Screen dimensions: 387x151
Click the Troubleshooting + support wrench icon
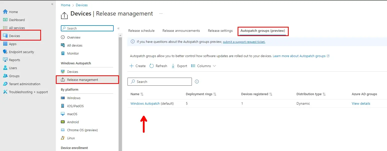pos(5,92)
